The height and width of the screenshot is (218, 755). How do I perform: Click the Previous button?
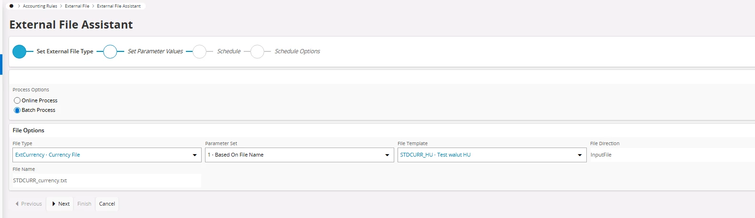pyautogui.click(x=29, y=204)
